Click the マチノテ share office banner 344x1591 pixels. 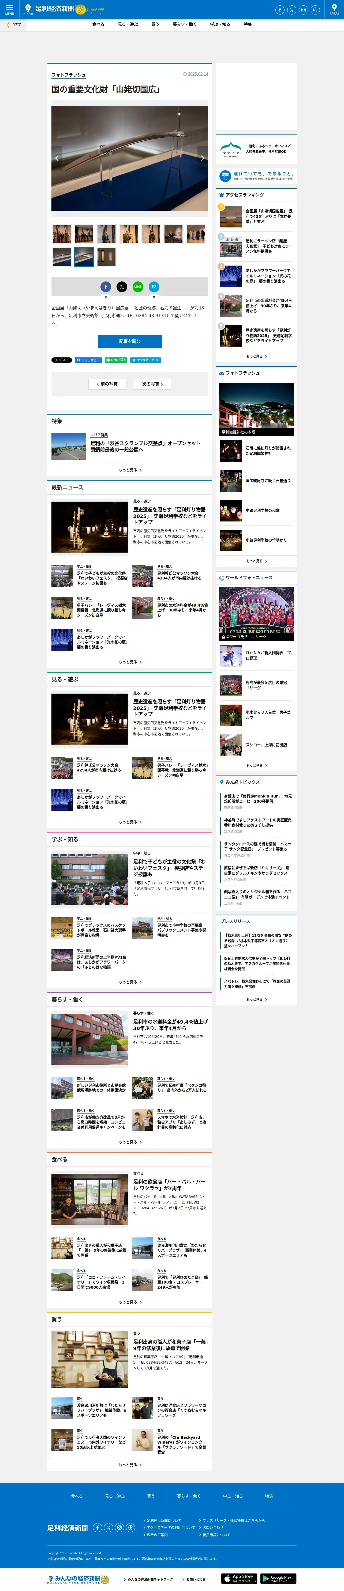[256, 149]
